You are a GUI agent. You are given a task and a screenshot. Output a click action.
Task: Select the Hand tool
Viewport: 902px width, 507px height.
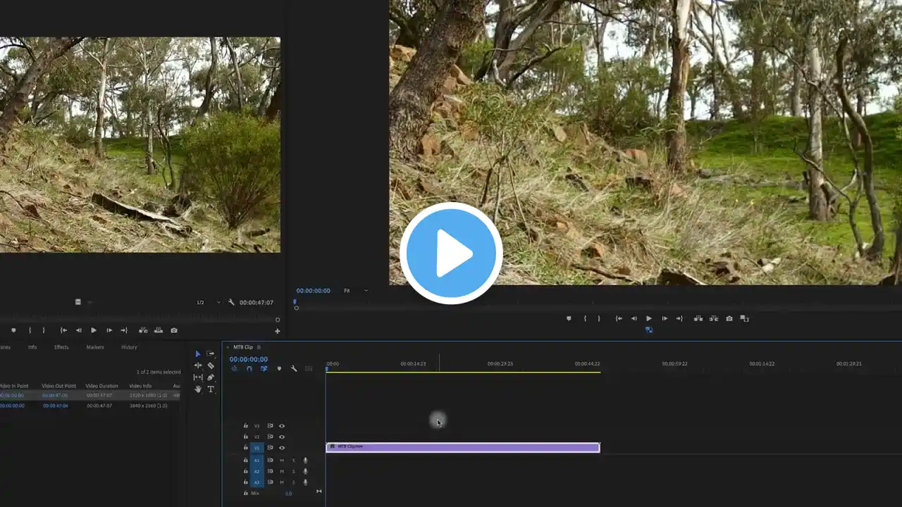(198, 389)
